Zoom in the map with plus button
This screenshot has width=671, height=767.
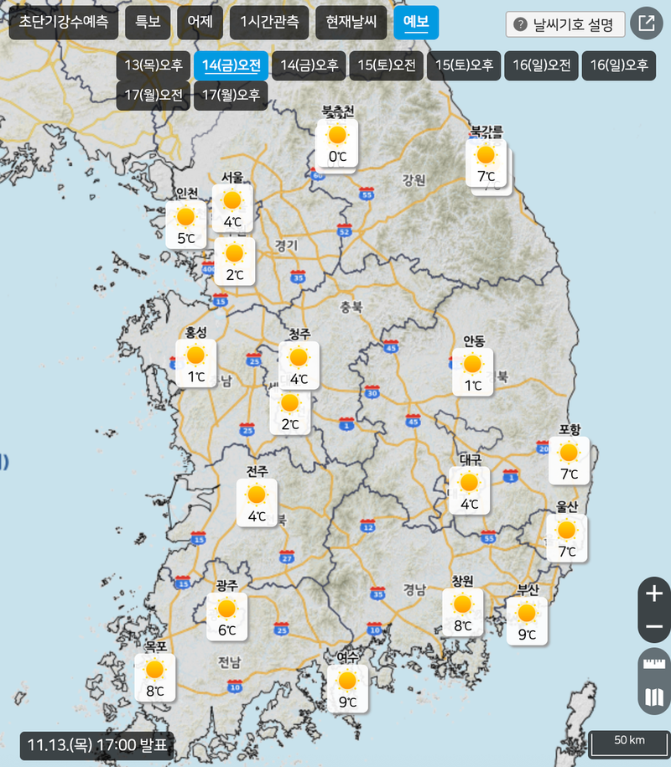tap(654, 593)
